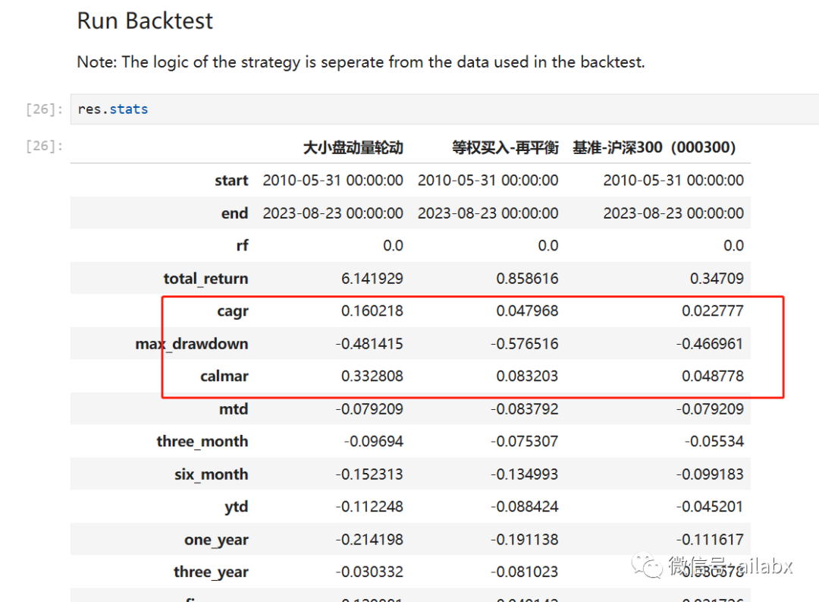Click total_return value 0.34709
The height and width of the screenshot is (602, 819).
tap(717, 279)
